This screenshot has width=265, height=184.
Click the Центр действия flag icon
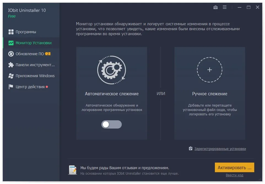click(11, 87)
